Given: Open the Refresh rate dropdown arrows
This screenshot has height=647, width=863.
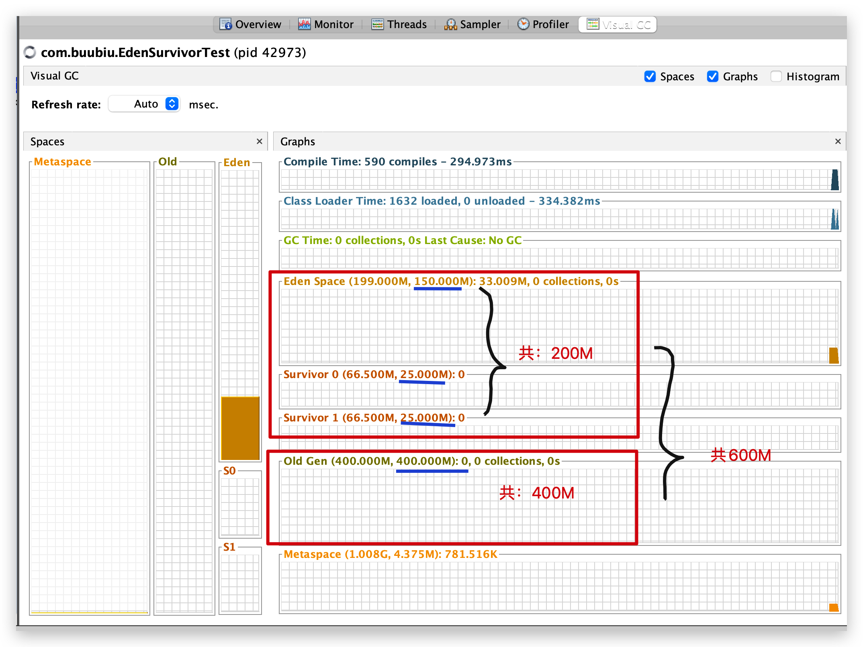Looking at the screenshot, I should tap(172, 104).
